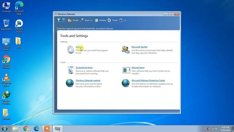This screenshot has width=234, height=132.
Task: Select the pics folder on desktop
Action: (x=19, y=43)
